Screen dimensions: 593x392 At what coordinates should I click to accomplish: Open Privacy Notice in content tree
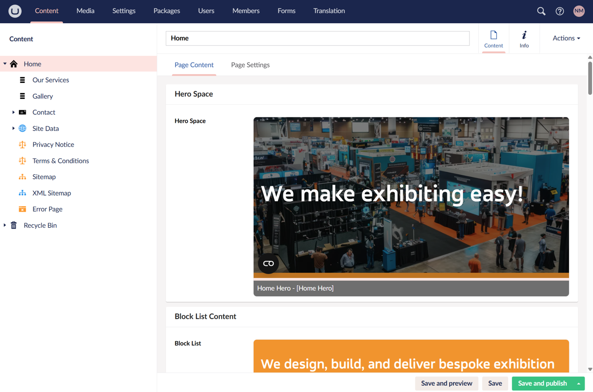(53, 145)
